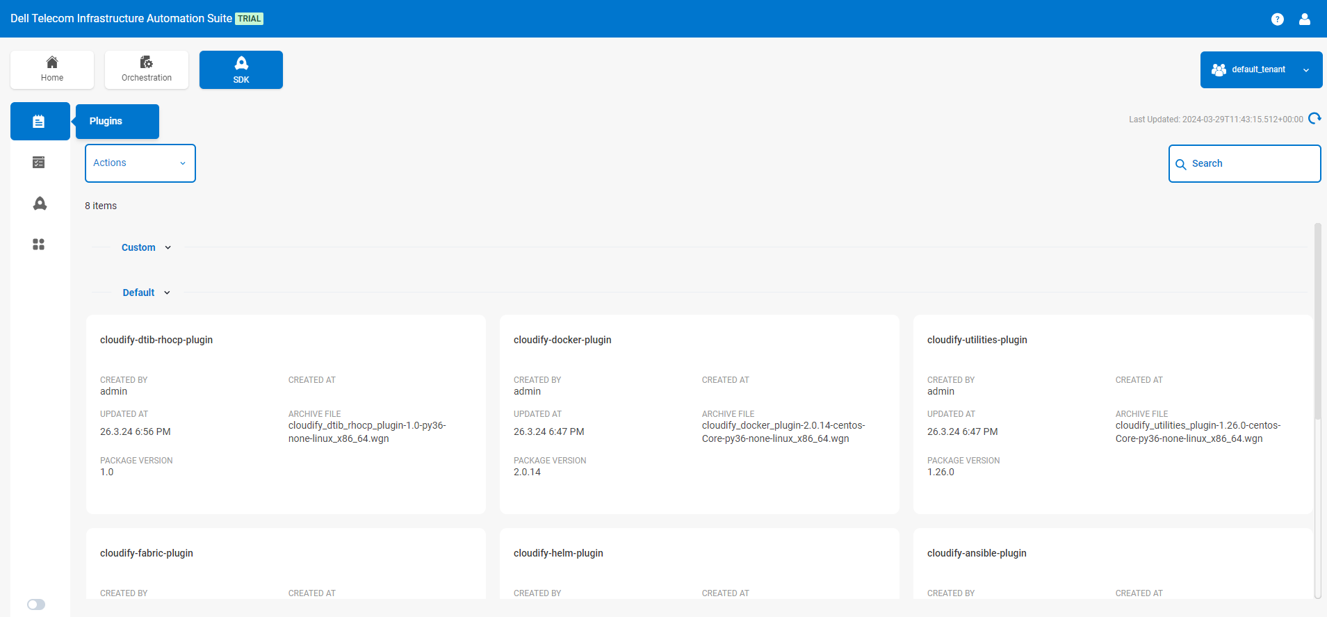The width and height of the screenshot is (1327, 617).
Task: Collapse the Custom section
Action: [x=146, y=247]
